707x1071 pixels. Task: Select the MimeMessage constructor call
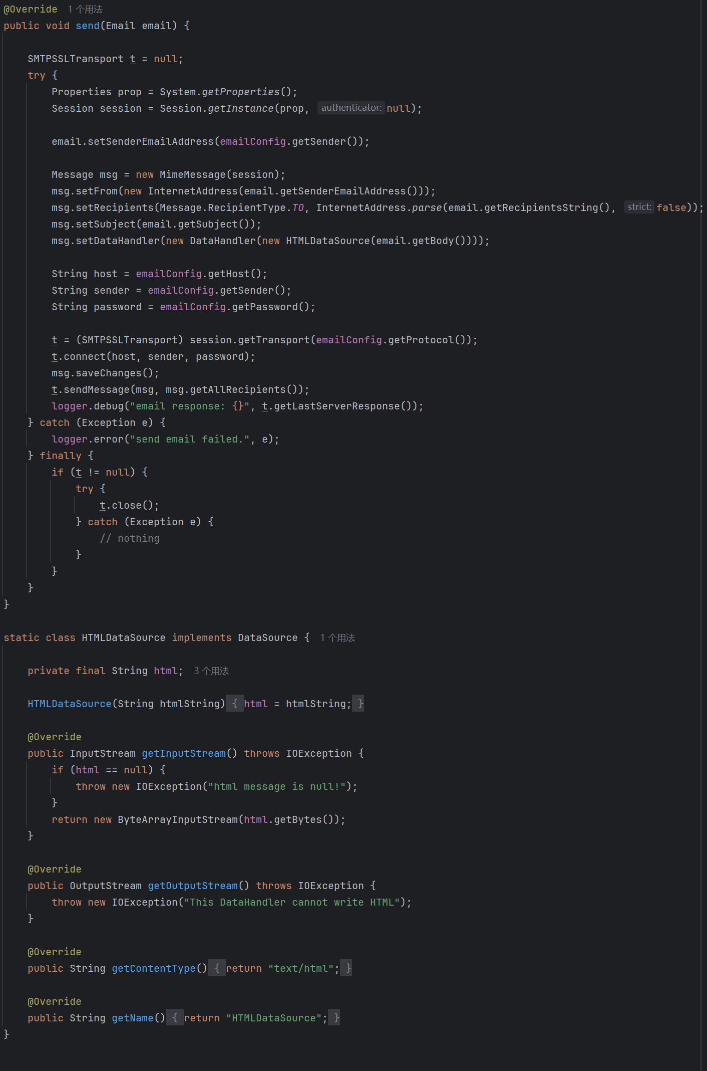point(193,174)
